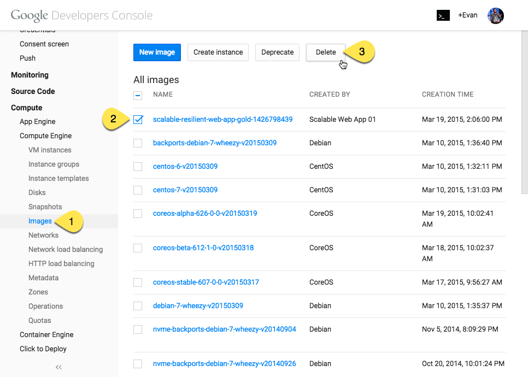
Task: Click the page vertical scrollbar
Action: 525,113
